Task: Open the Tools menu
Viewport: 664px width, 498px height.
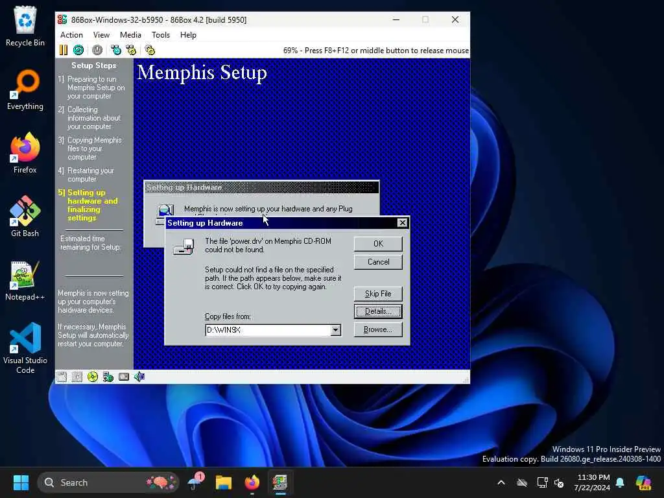Action: coord(161,35)
